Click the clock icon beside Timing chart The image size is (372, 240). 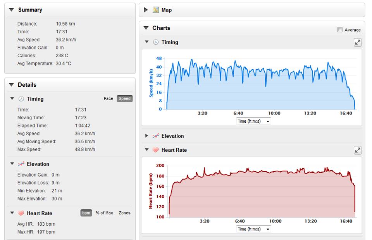(156, 42)
